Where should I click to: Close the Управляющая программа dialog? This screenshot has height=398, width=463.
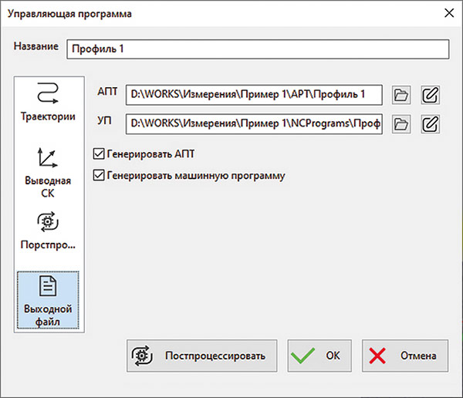pyautogui.click(x=449, y=13)
